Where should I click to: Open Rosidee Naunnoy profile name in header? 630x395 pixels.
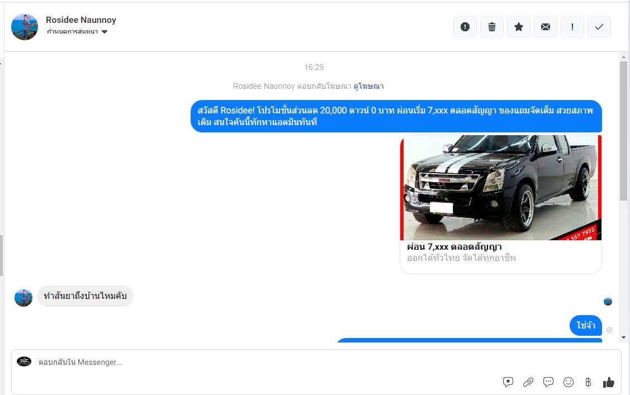tap(80, 20)
